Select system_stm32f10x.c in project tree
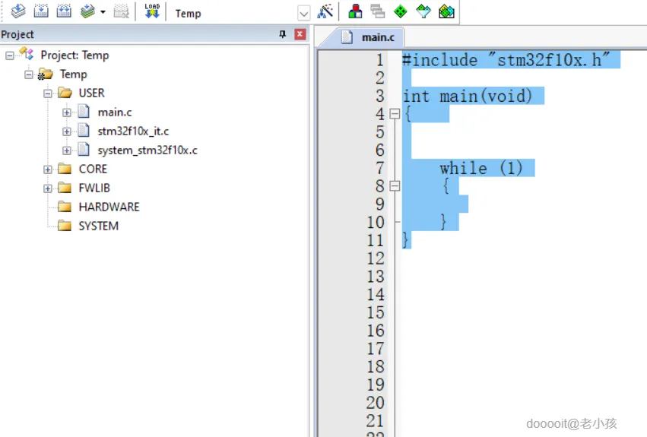Viewport: 647px width, 437px height. coord(147,150)
